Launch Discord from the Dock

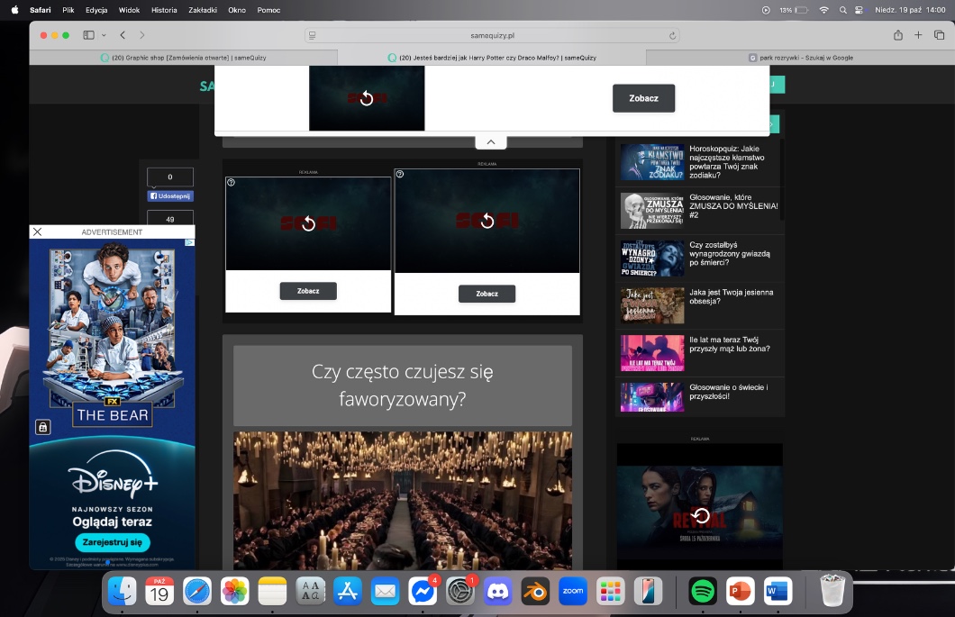click(x=497, y=591)
